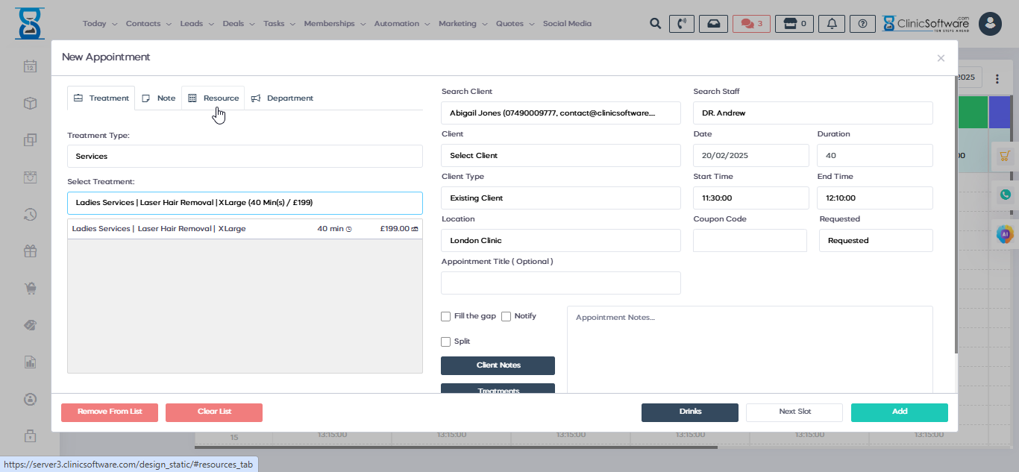Image resolution: width=1019 pixels, height=472 pixels.
Task: Click the search magnifier icon in top bar
Action: 655,24
